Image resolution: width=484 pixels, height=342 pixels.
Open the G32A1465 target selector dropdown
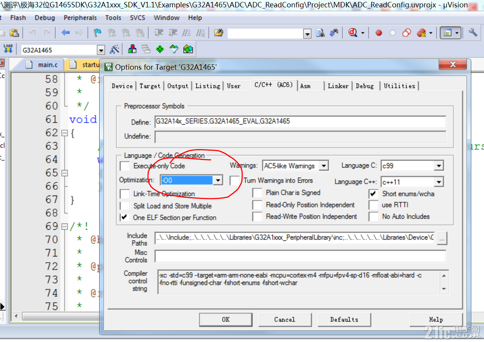coord(101,50)
